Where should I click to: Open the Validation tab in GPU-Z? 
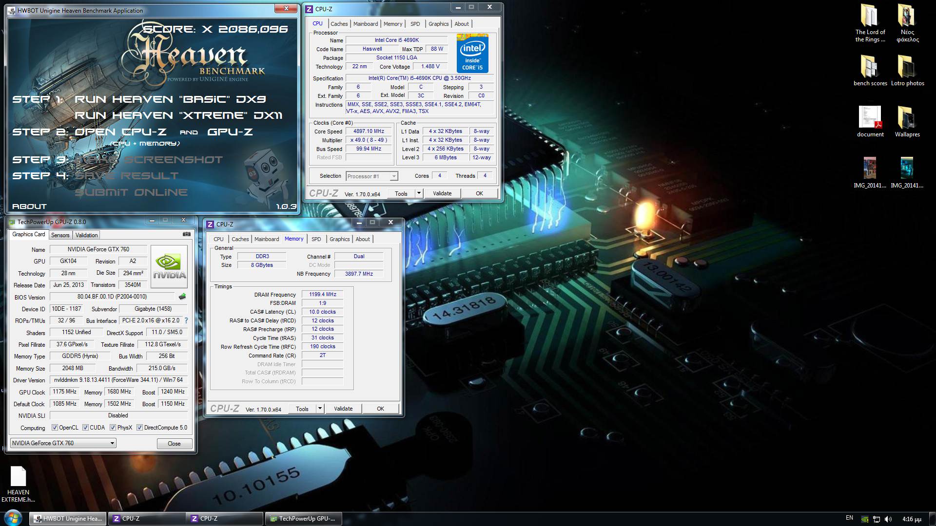(x=86, y=235)
